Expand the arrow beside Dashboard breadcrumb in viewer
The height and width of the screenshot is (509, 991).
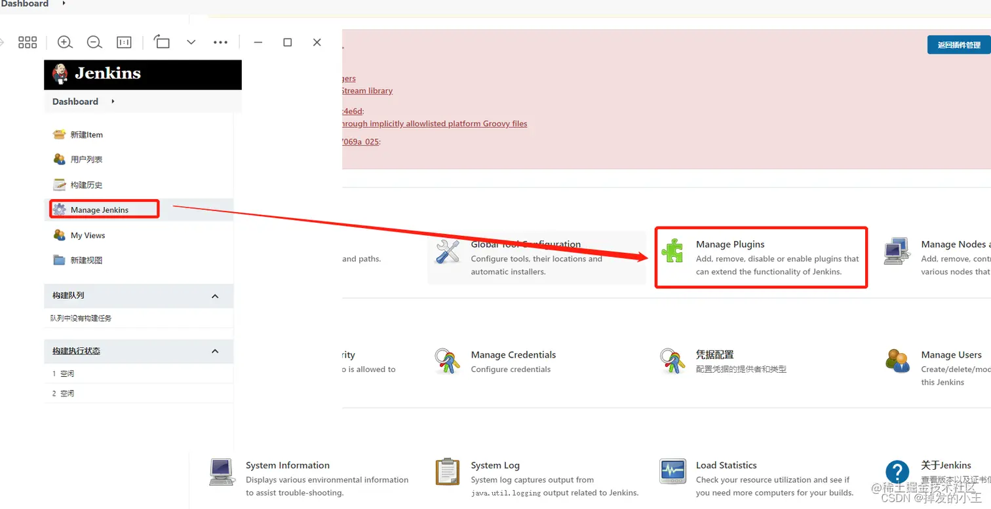[113, 101]
